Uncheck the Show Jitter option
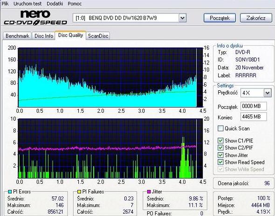 tap(220, 155)
